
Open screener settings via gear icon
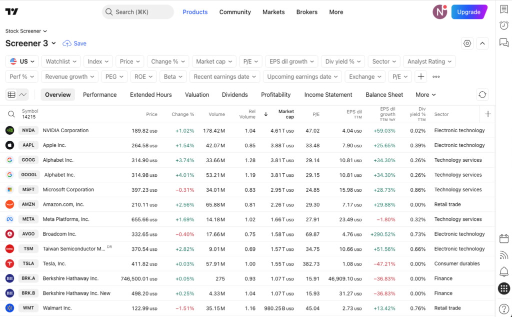click(x=467, y=43)
